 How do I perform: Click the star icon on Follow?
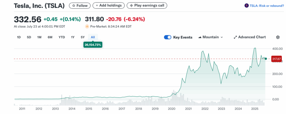[74, 5]
